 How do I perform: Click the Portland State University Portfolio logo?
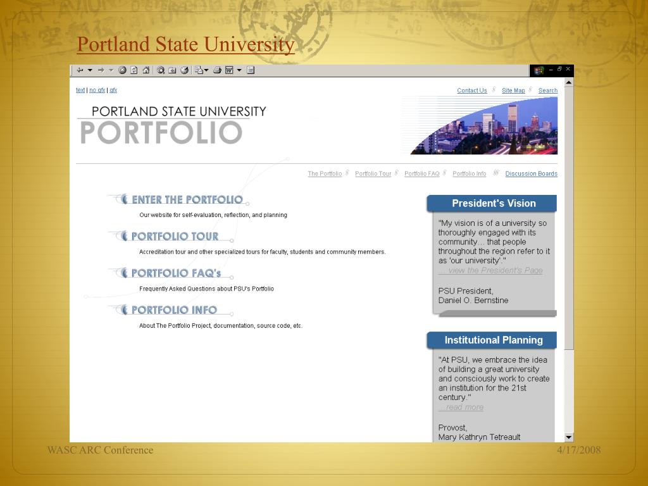pyautogui.click(x=172, y=125)
